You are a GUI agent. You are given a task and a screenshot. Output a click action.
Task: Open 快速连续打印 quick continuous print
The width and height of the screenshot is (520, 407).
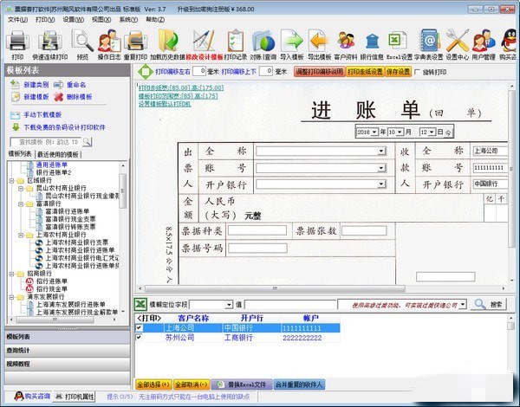(49, 41)
